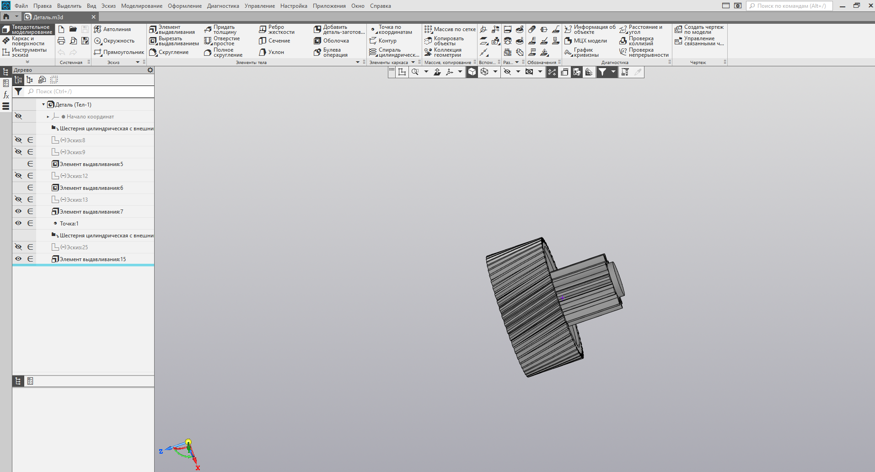Choose the Отверстие простое hole tool
The width and height of the screenshot is (875, 472).
coord(222,41)
